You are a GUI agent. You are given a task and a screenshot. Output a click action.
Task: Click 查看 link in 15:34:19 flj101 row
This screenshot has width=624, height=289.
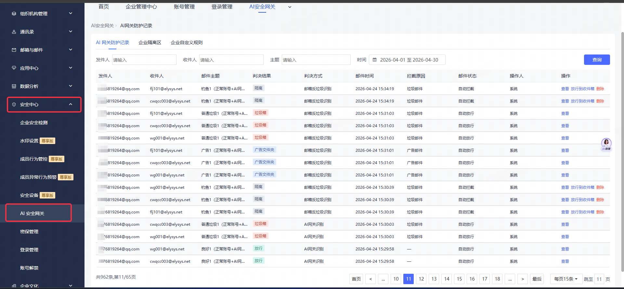(565, 89)
